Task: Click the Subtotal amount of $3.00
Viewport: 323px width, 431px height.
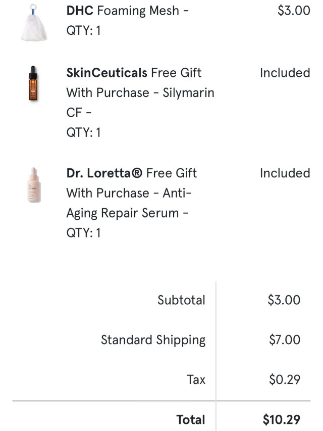Action: click(x=284, y=300)
